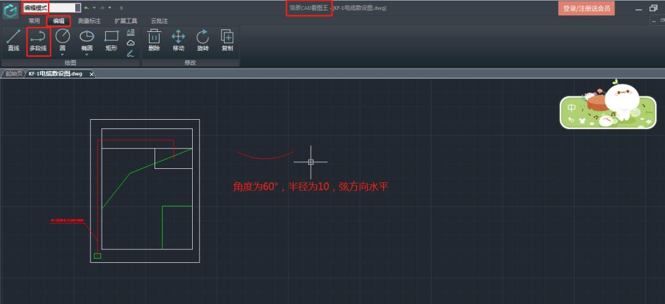Select the small green square at frame bottom-left

pyautogui.click(x=97, y=256)
